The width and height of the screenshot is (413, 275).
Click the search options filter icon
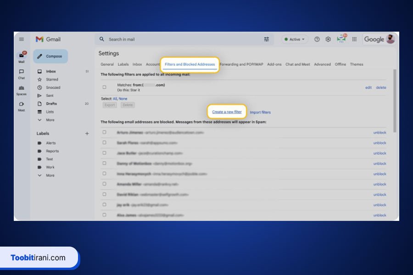point(267,39)
